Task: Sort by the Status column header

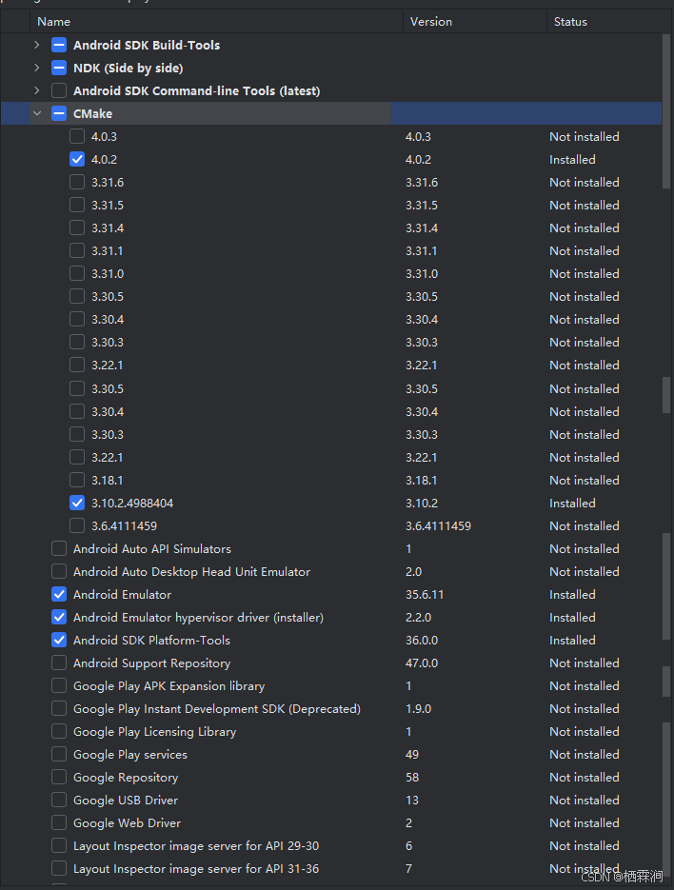Action: point(608,22)
